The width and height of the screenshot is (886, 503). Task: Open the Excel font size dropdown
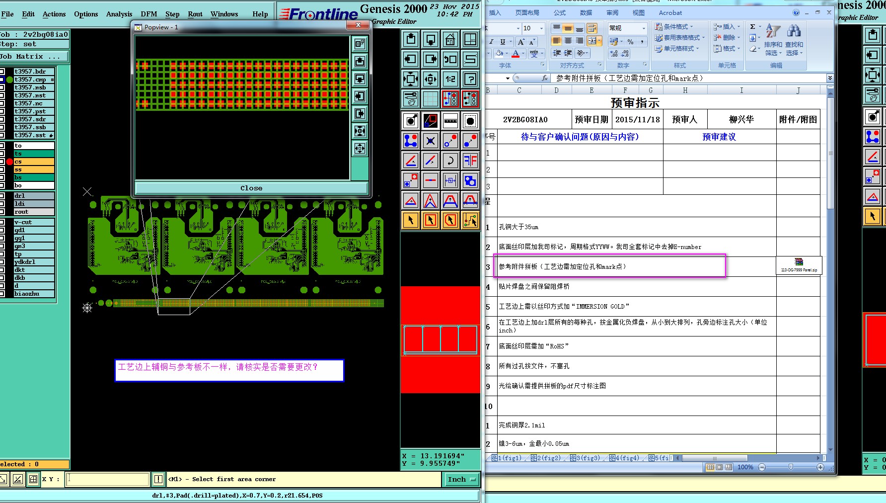(541, 28)
